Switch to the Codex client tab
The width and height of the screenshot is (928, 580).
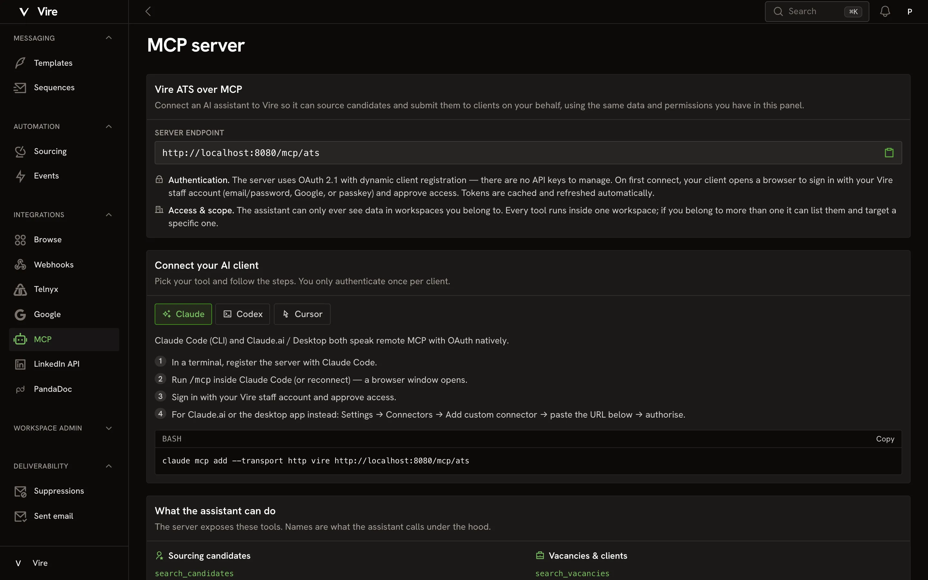(242, 314)
